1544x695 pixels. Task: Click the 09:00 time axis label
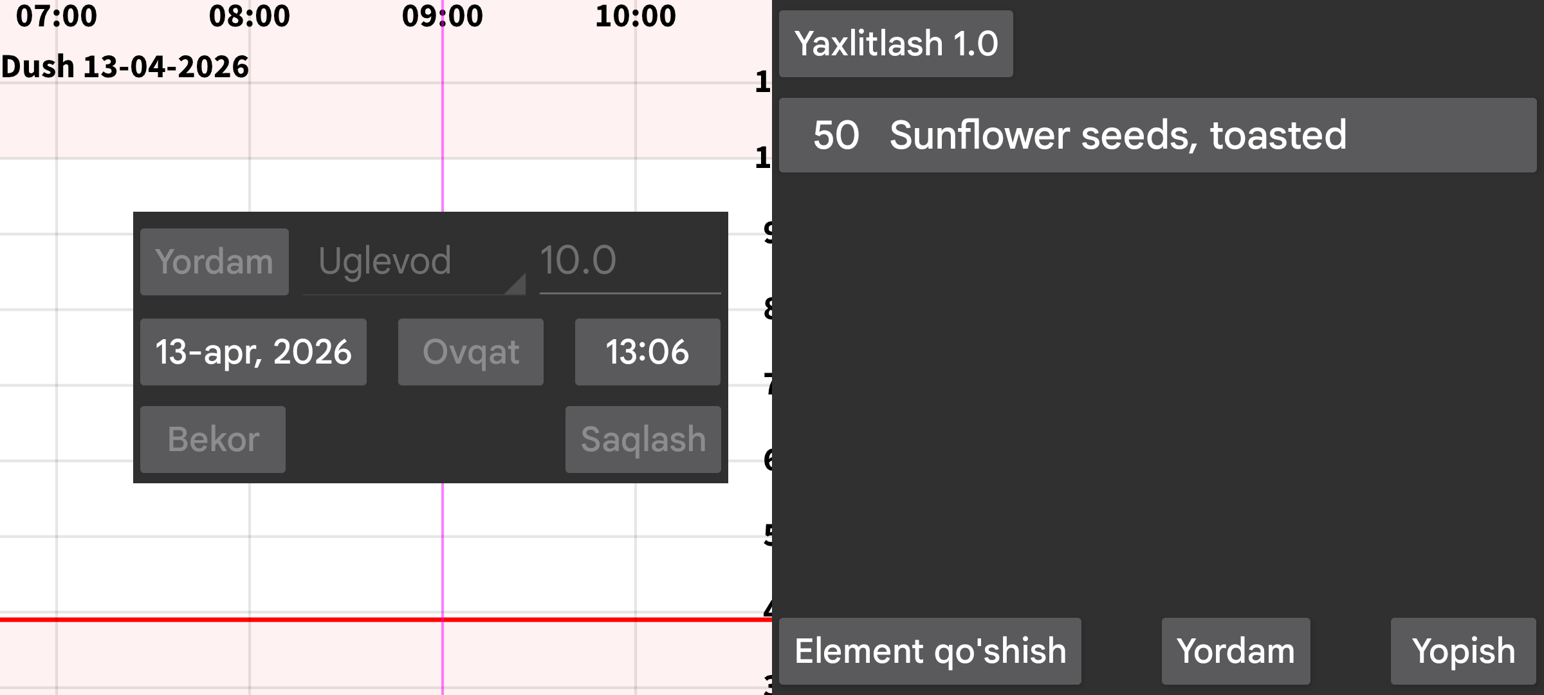tap(443, 16)
